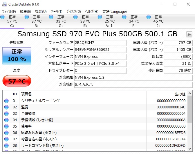Minimize the CrystalDiskInfo window
The height and width of the screenshot is (154, 195).
162,4
